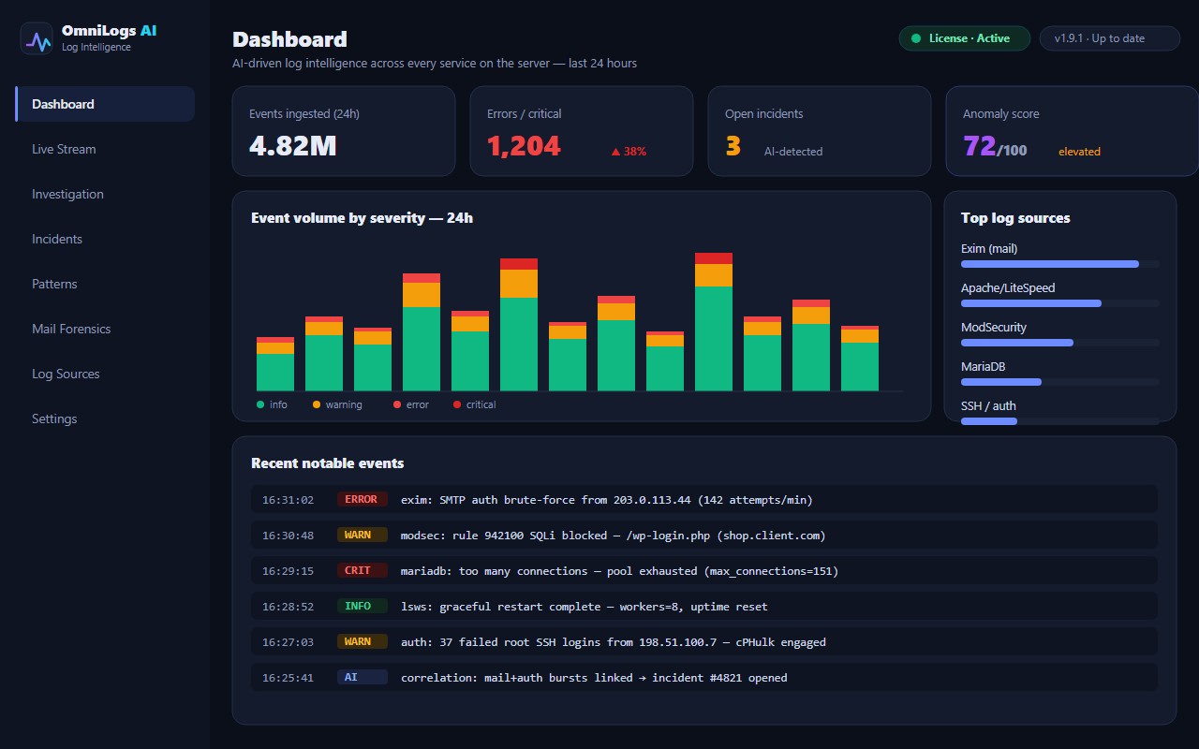Click the WARN tag on modsec event
1199x749 pixels.
[362, 536]
